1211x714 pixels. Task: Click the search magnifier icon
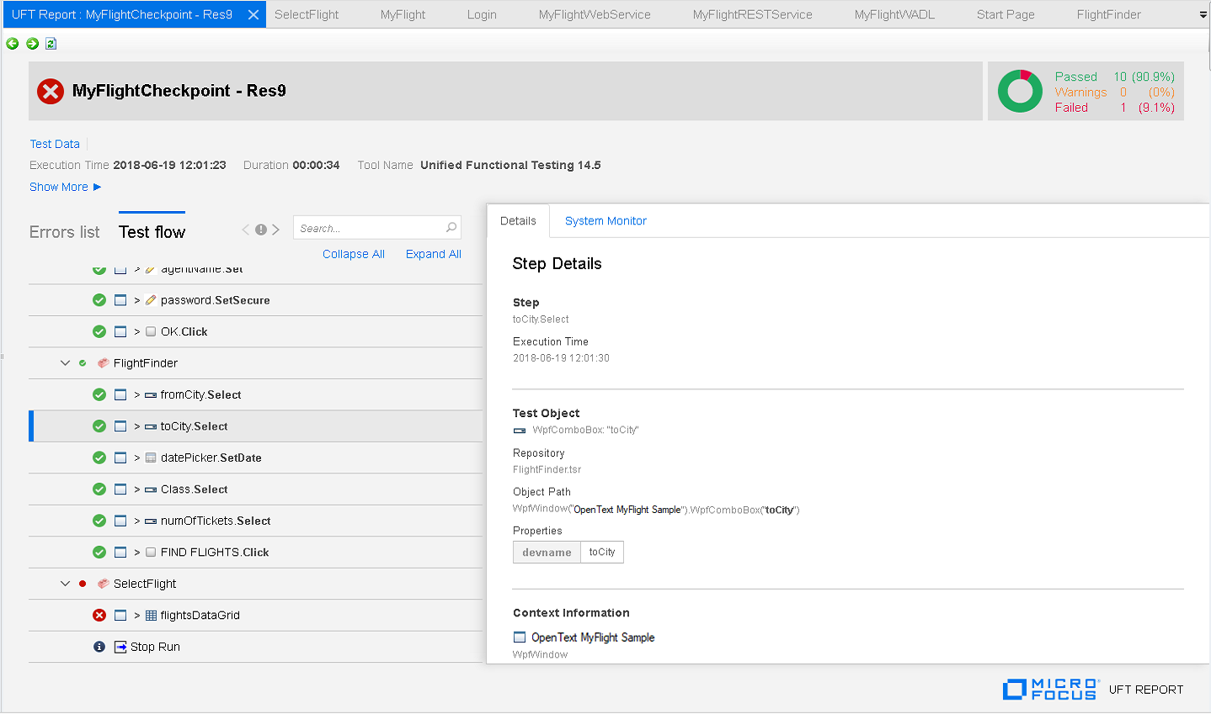tap(451, 228)
